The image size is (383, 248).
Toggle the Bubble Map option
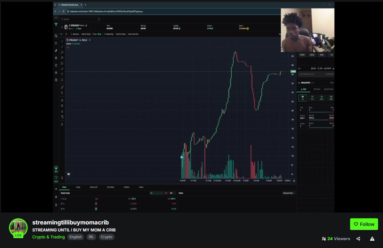coord(109,34)
